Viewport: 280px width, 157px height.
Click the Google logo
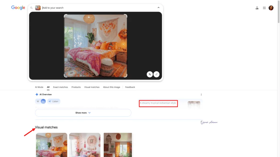tap(18, 8)
